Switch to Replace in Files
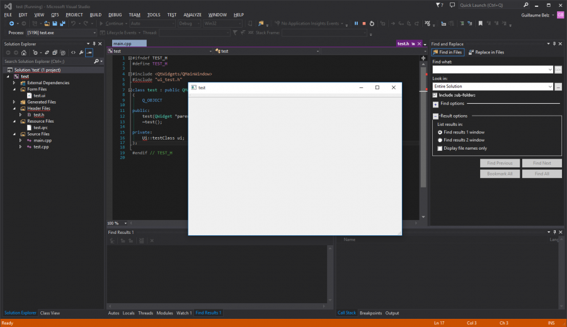Viewport: 567px width, 327px height. tap(486, 52)
